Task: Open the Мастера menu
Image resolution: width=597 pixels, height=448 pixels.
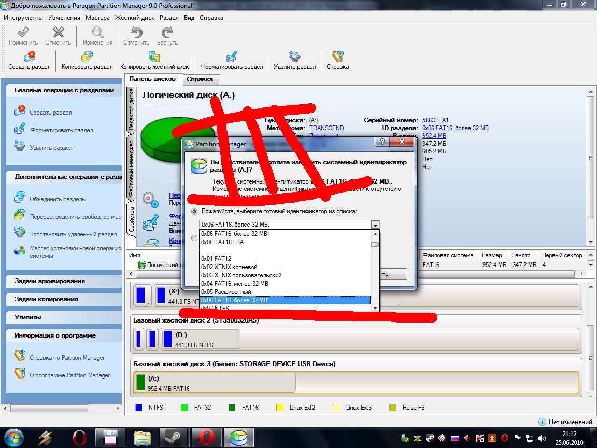Action: [x=97, y=18]
